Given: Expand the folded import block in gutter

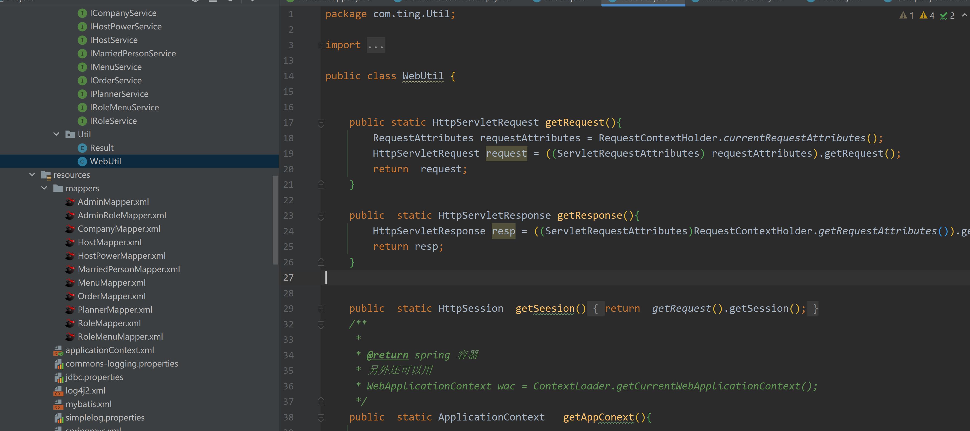Looking at the screenshot, I should [x=321, y=45].
